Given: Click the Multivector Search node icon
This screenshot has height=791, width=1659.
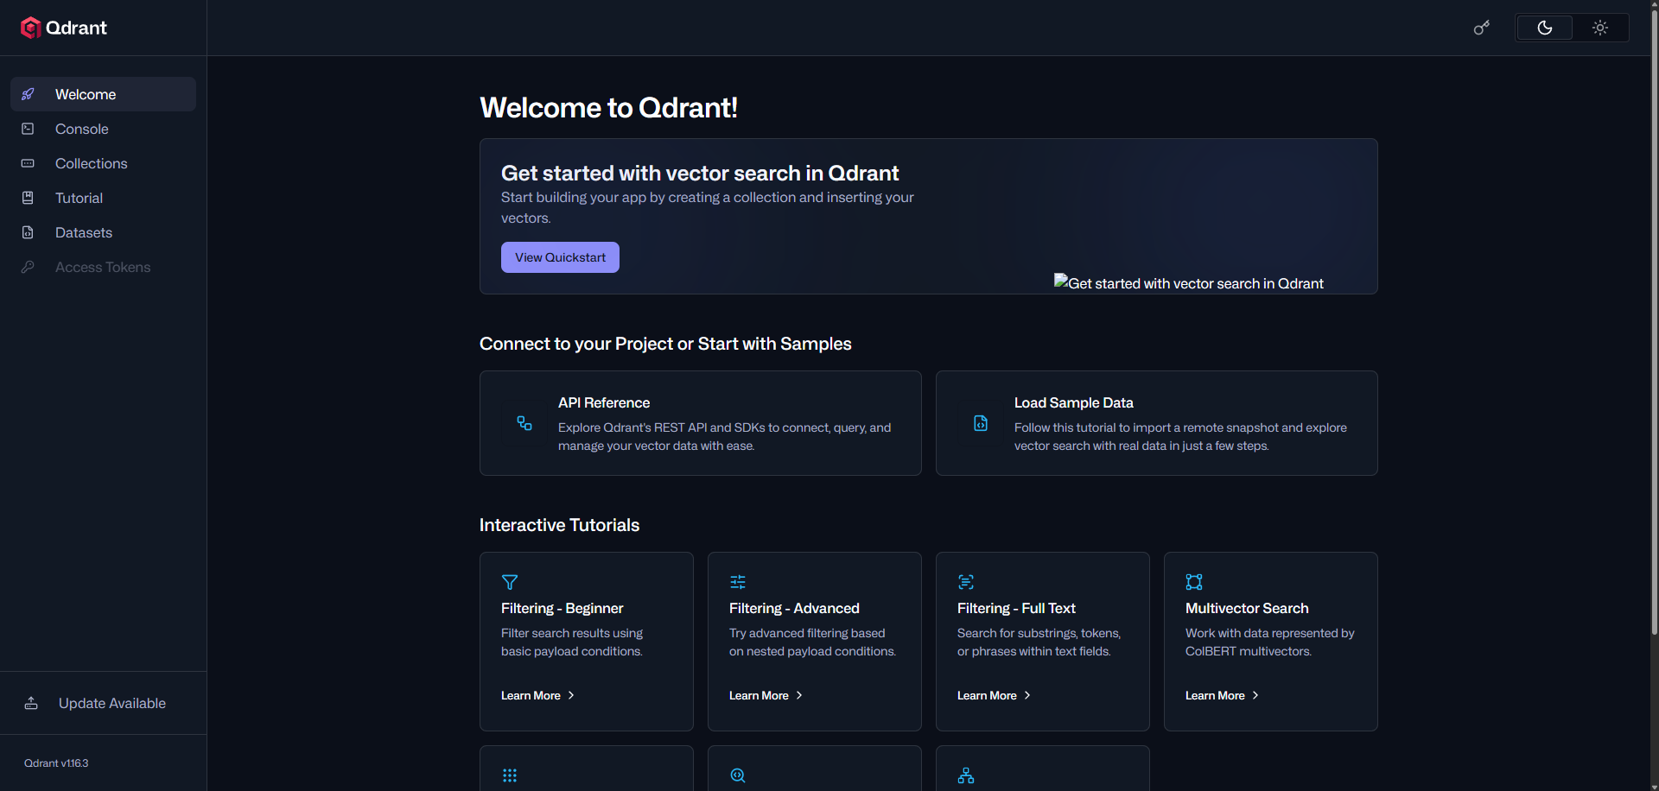Looking at the screenshot, I should point(1194,582).
